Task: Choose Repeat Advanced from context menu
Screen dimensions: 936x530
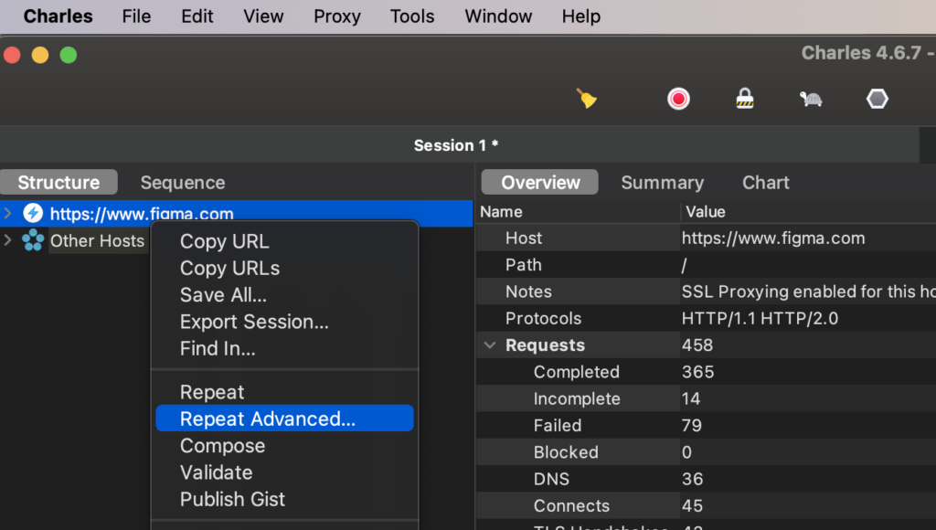Action: (x=267, y=419)
